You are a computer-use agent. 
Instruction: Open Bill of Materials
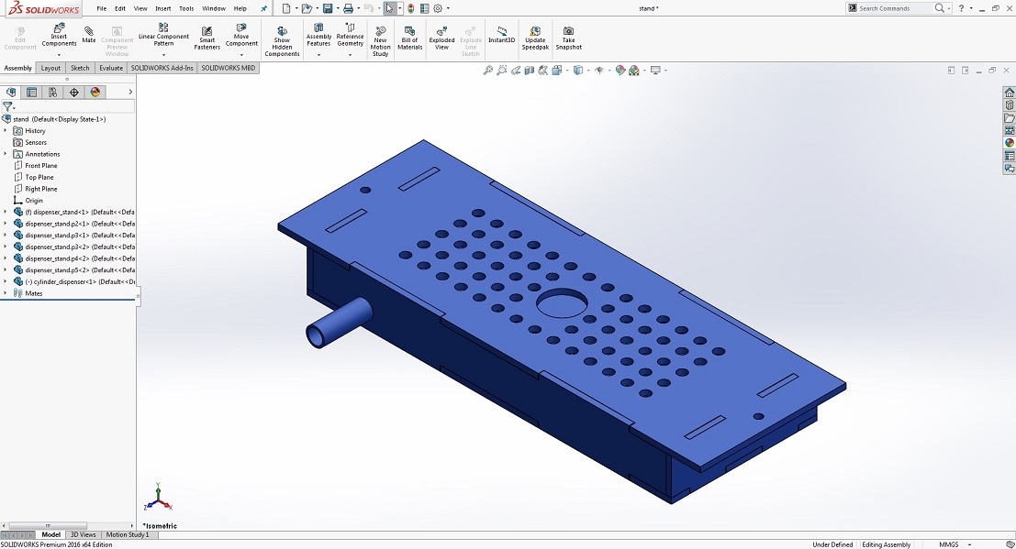tap(409, 38)
